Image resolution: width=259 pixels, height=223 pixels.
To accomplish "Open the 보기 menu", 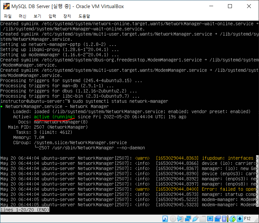I will point(37,16).
